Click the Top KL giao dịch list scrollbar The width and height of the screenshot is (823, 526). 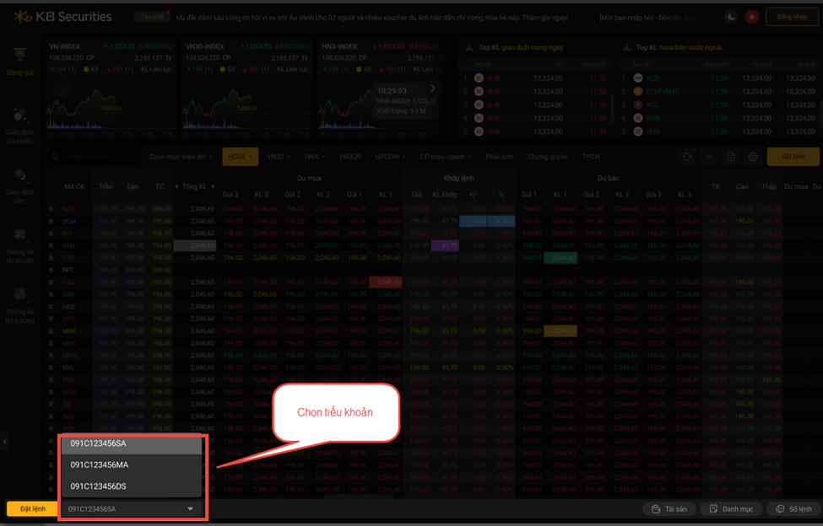point(611,109)
